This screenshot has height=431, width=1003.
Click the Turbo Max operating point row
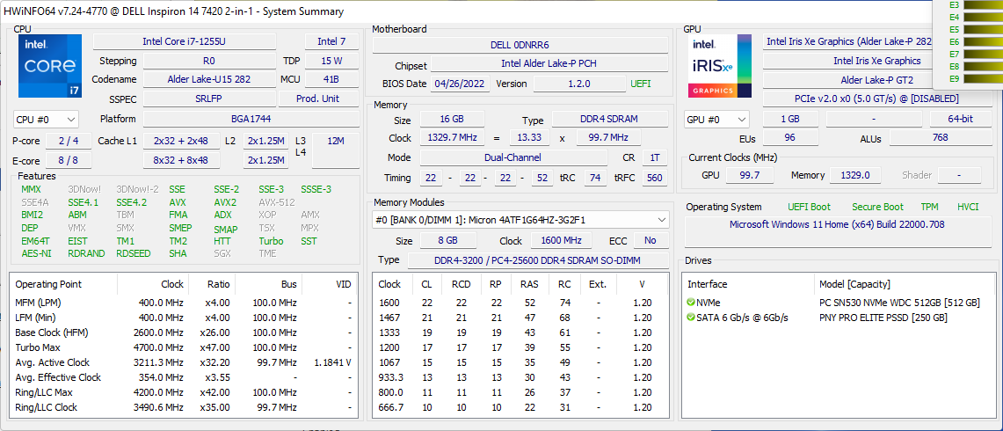(184, 347)
